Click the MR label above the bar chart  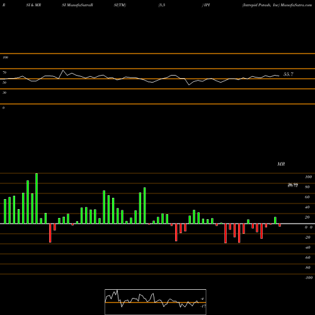pyautogui.click(x=281, y=164)
